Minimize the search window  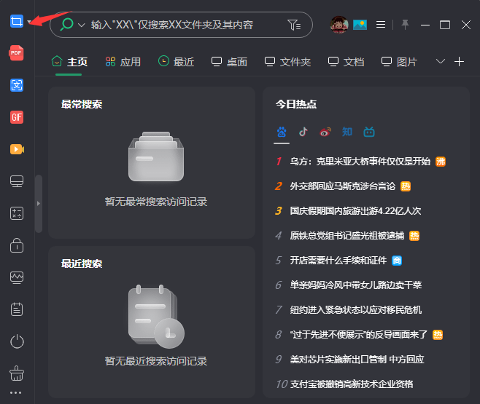click(425, 25)
